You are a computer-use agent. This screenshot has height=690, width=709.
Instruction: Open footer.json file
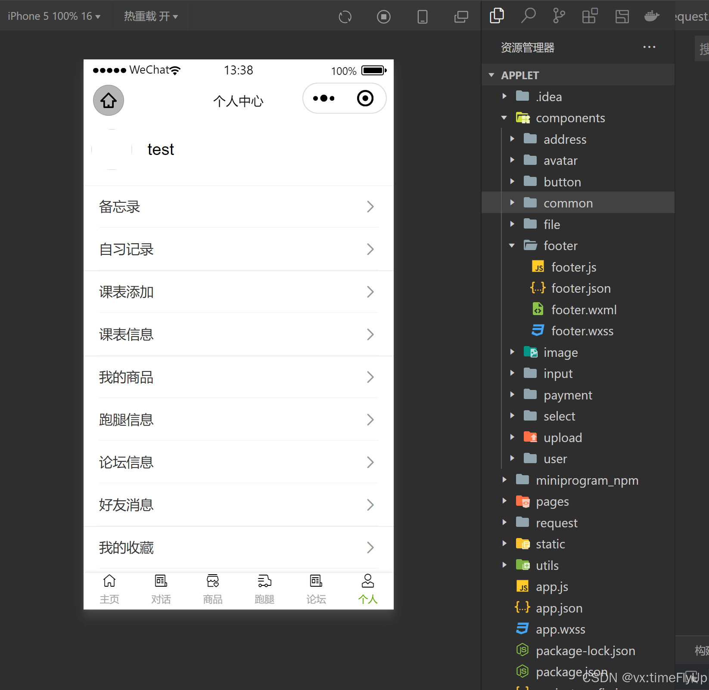pos(578,288)
